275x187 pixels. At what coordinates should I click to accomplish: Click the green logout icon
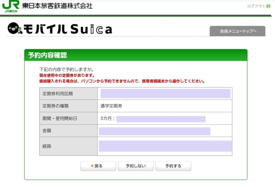click(x=268, y=6)
